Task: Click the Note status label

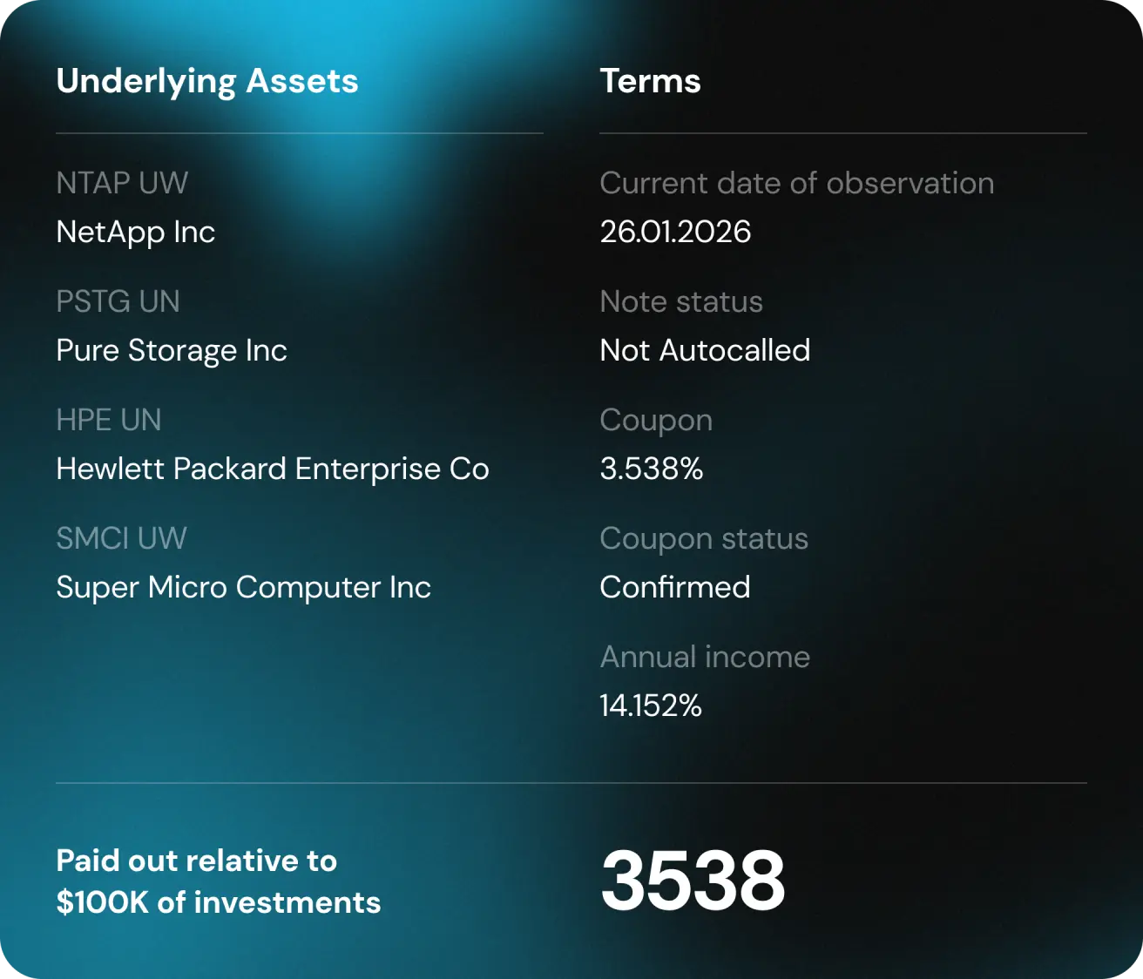Action: (681, 301)
